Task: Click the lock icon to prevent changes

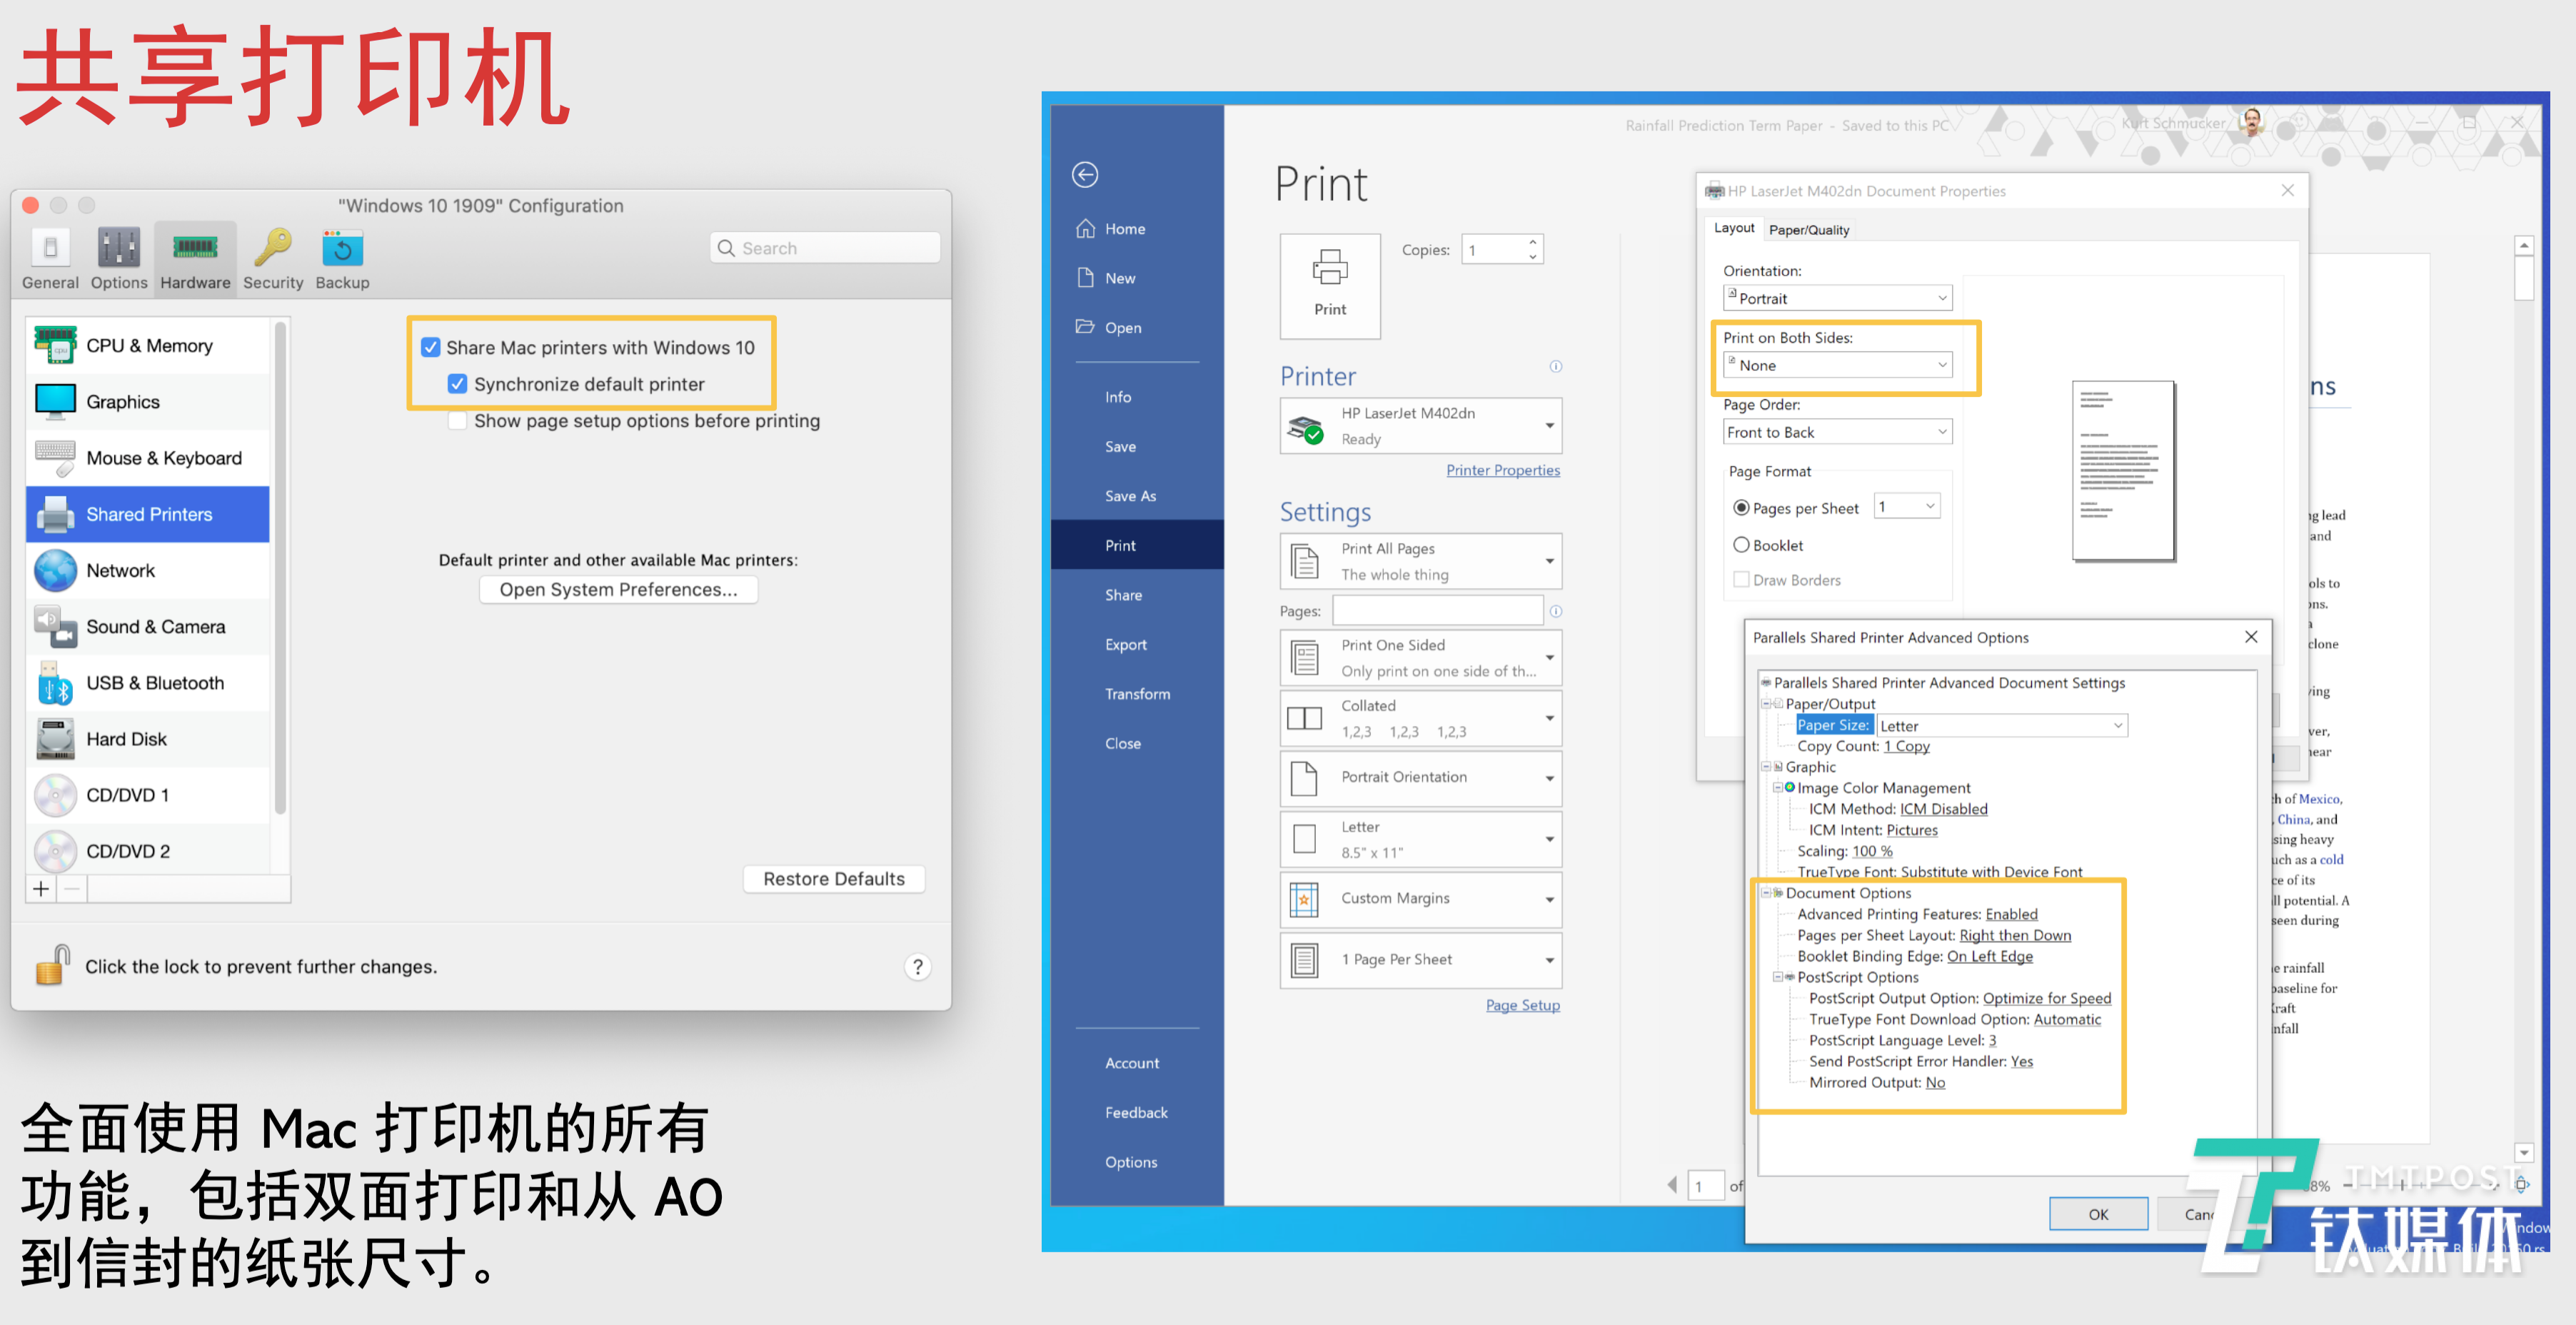Action: tap(52, 965)
